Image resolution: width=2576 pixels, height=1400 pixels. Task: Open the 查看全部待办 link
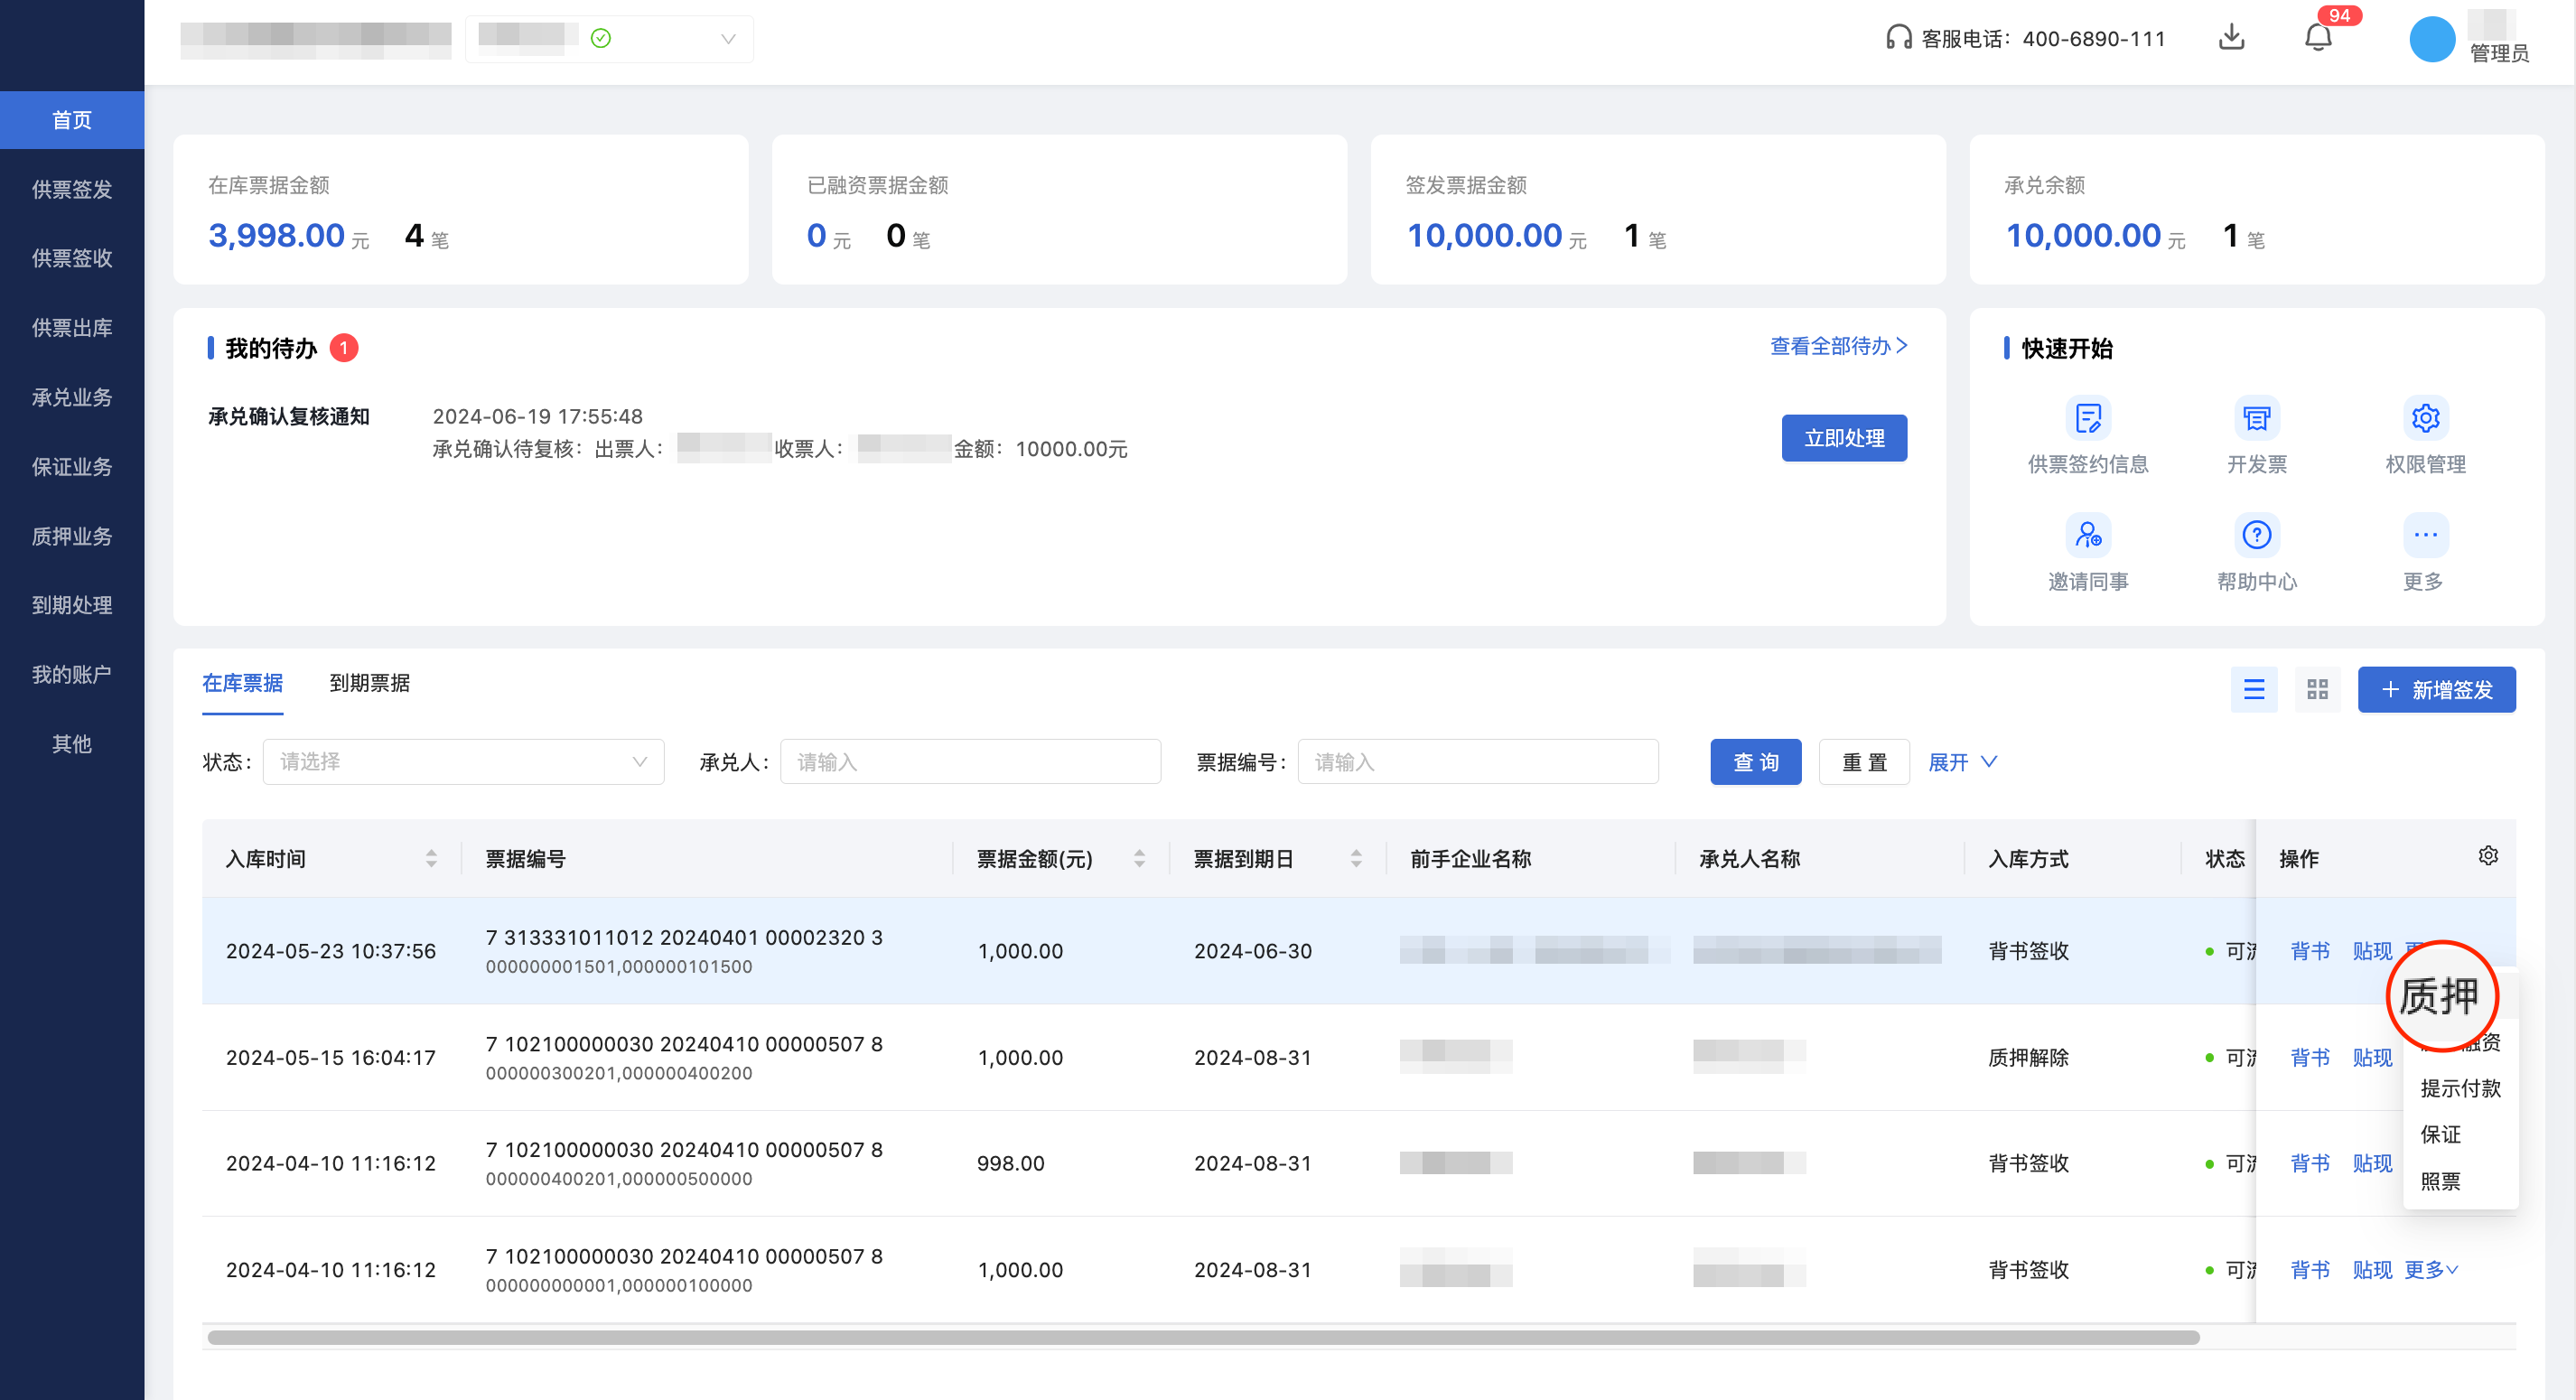[x=1838, y=346]
